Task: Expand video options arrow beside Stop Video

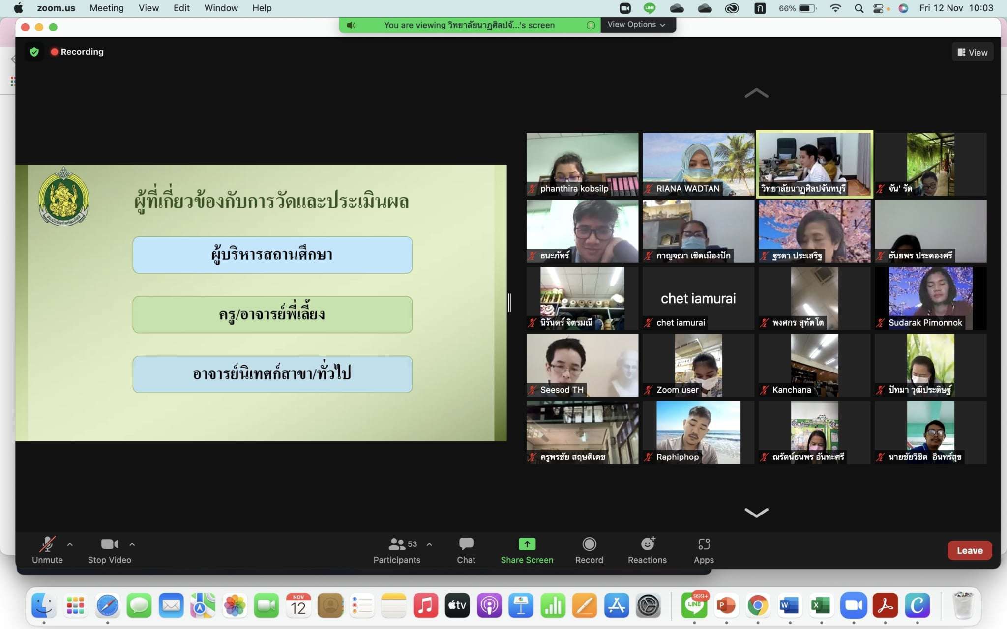Action: pos(132,544)
